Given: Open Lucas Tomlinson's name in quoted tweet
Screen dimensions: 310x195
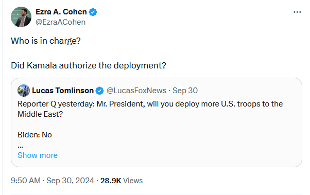Looking at the screenshot, I should pyautogui.click(x=63, y=91).
